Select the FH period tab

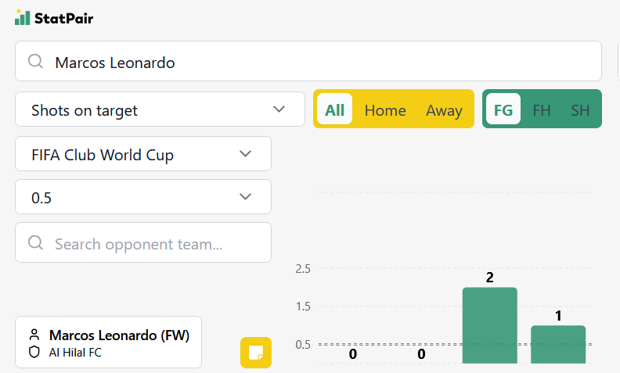tap(541, 110)
